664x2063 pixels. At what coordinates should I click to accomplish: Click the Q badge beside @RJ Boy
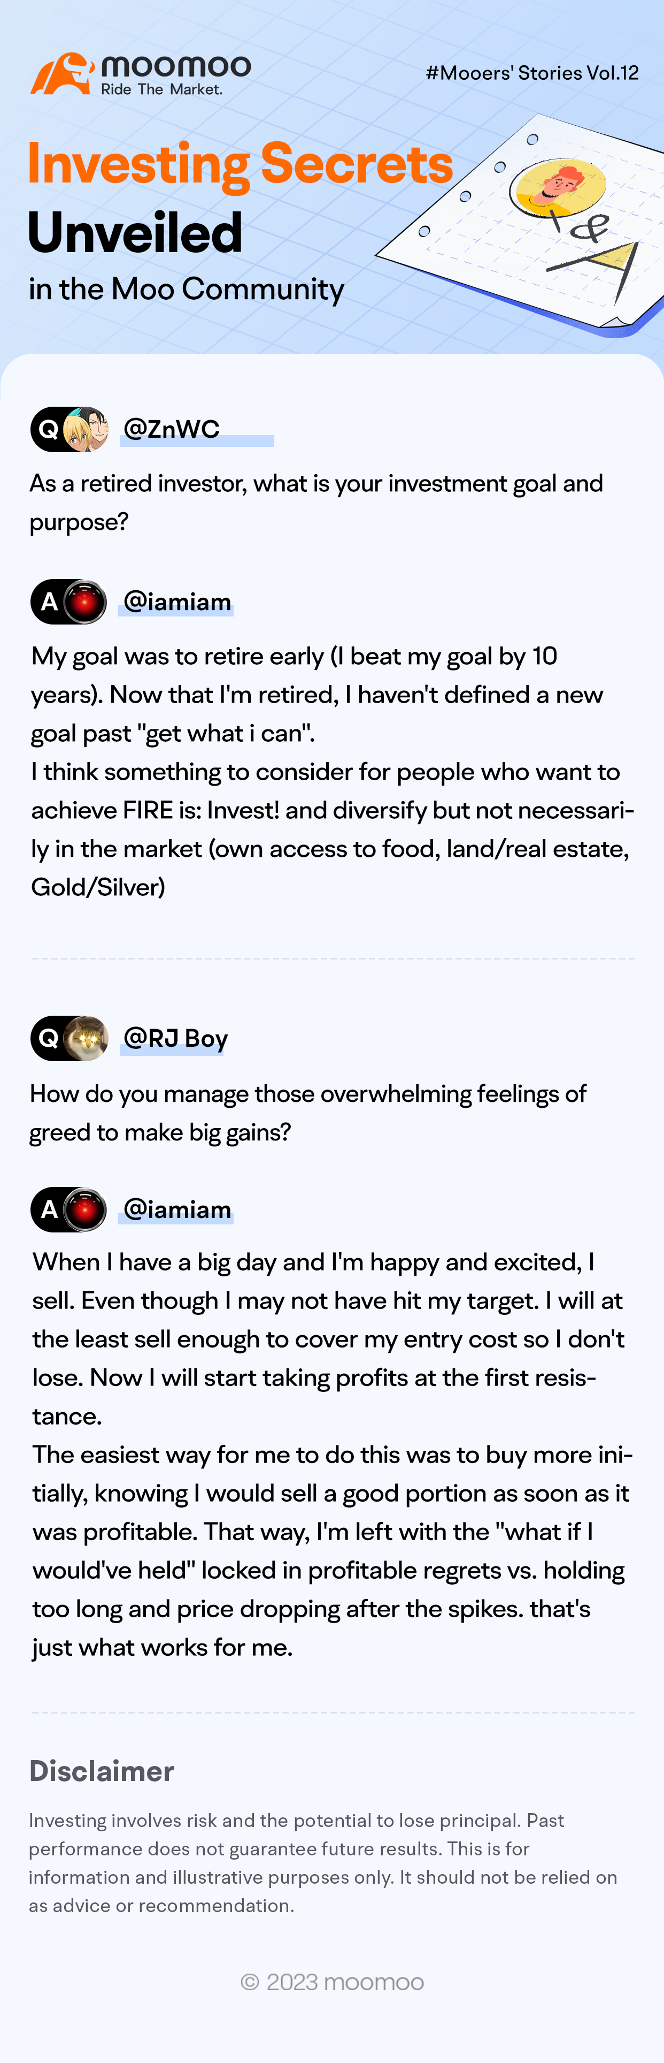pos(49,1038)
